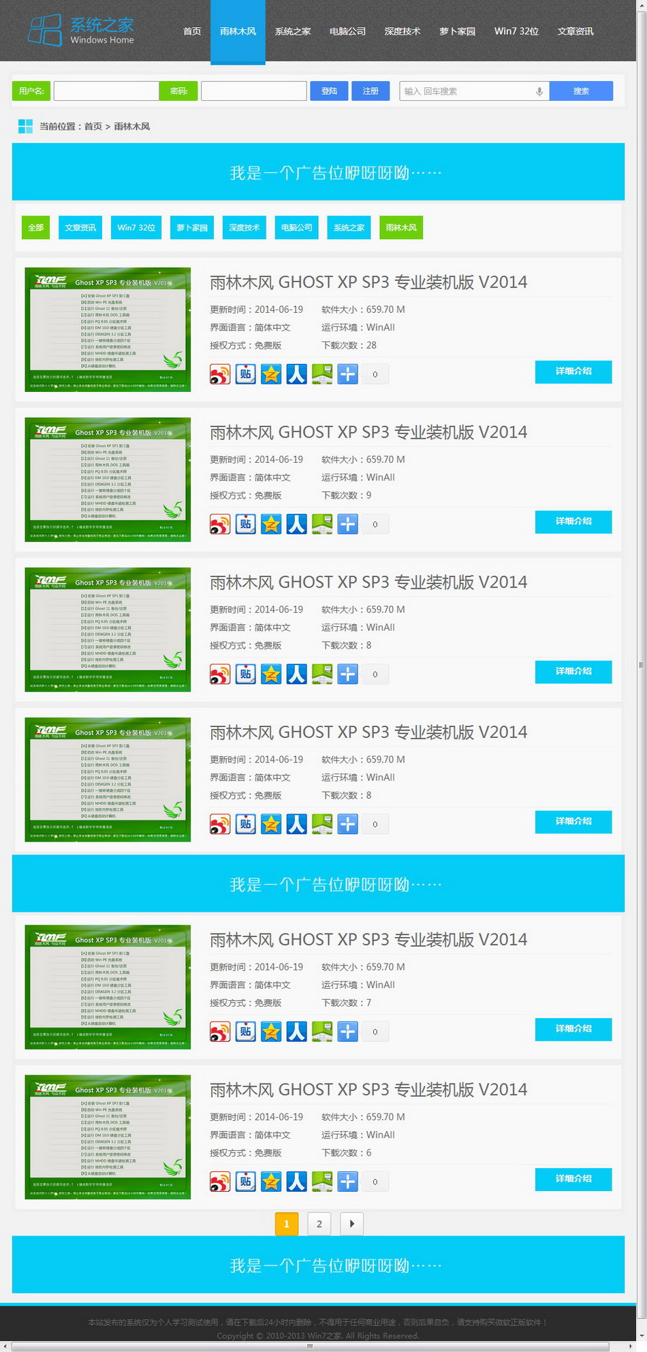Click the first listing's Ghost XP thumbnail
This screenshot has width=647, height=1352.
point(108,329)
